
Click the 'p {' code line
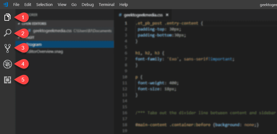(x=139, y=77)
